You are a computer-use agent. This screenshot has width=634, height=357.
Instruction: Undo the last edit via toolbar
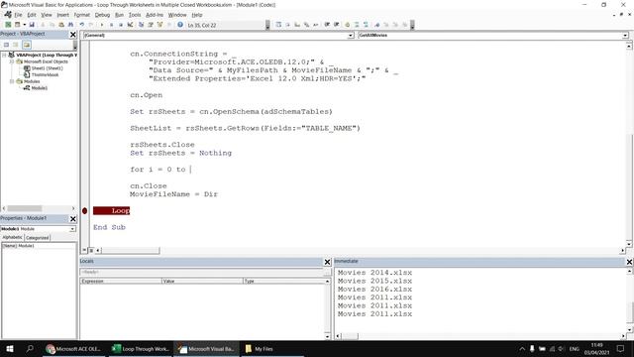82,25
